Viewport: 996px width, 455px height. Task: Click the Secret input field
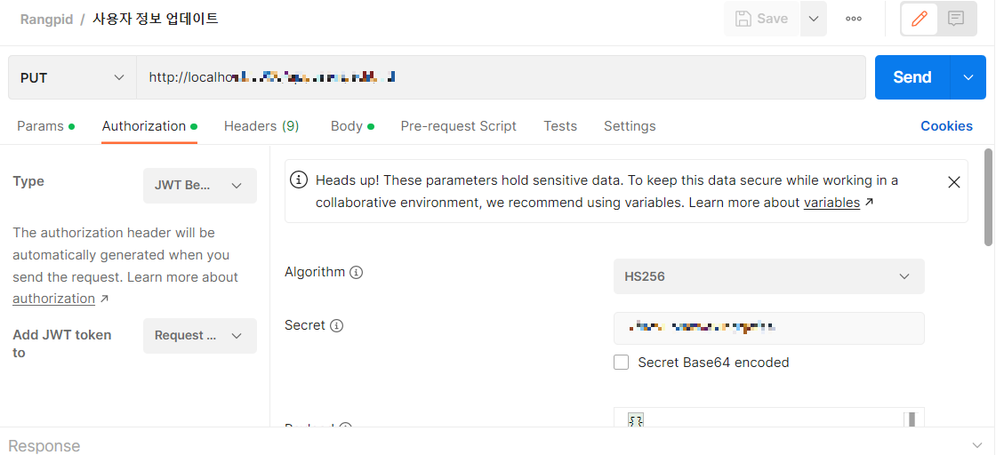point(768,328)
